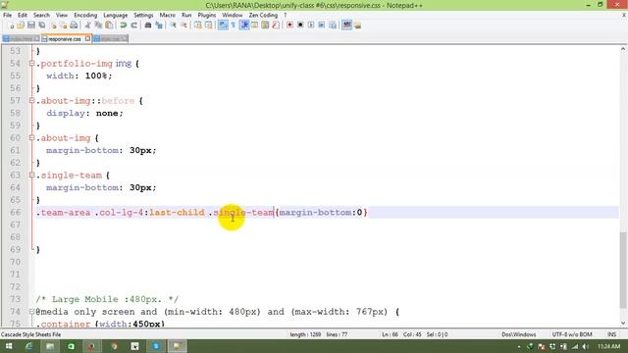Open Chrome from the taskbar
The height and width of the screenshot is (353, 628).
(x=114, y=346)
